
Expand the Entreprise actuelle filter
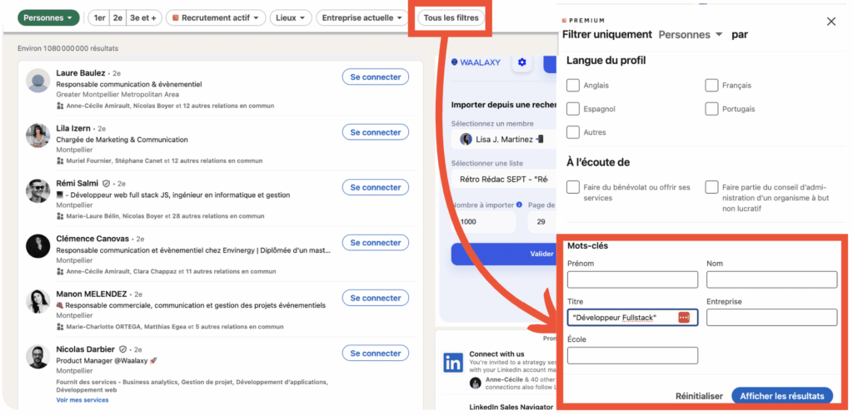[x=362, y=17]
